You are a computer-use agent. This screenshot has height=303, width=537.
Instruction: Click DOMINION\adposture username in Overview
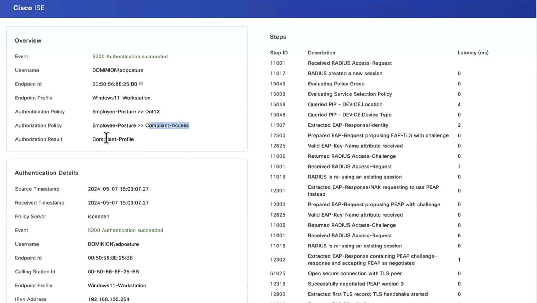[x=118, y=70]
